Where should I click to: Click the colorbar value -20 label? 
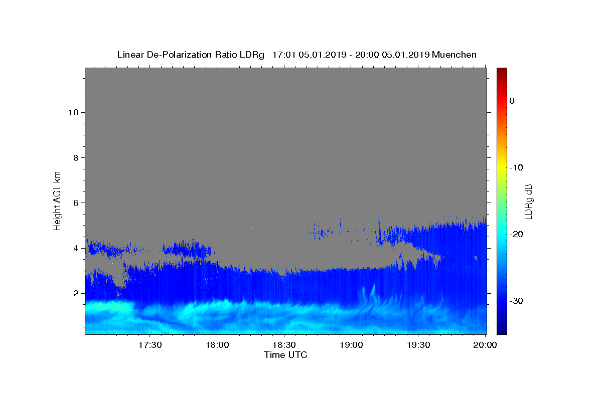(x=517, y=234)
